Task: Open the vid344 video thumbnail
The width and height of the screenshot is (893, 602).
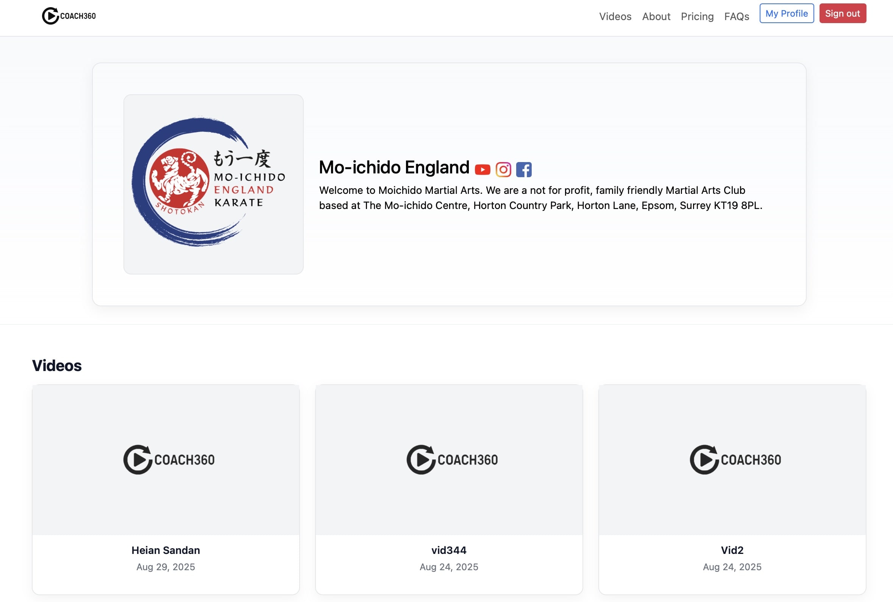Action: click(449, 460)
